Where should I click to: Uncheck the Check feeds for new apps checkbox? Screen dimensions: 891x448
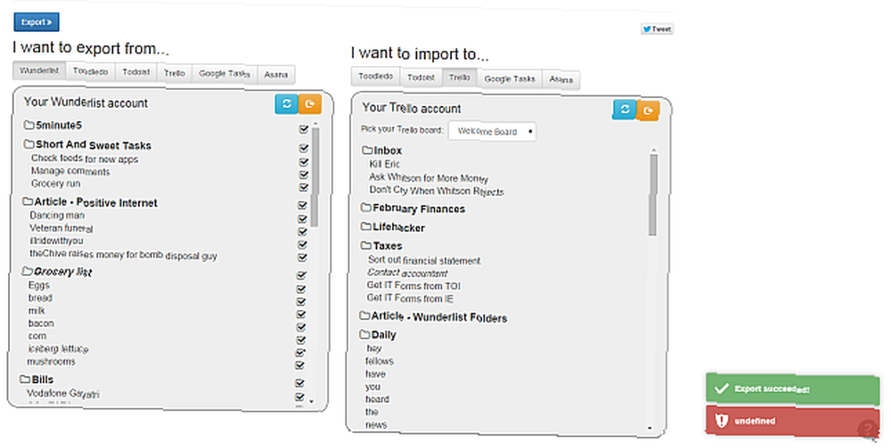point(304,162)
